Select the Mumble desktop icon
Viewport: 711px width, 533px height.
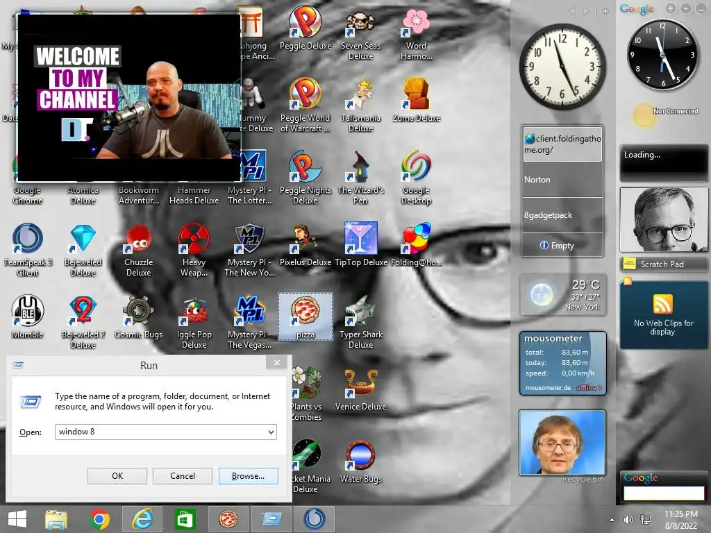pyautogui.click(x=27, y=316)
